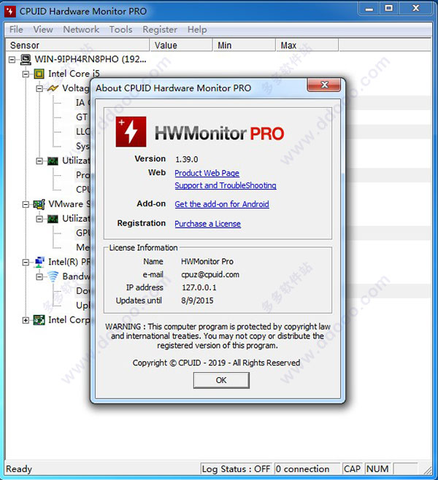Expand the Intel Corp node
438x480 pixels.
click(26, 320)
